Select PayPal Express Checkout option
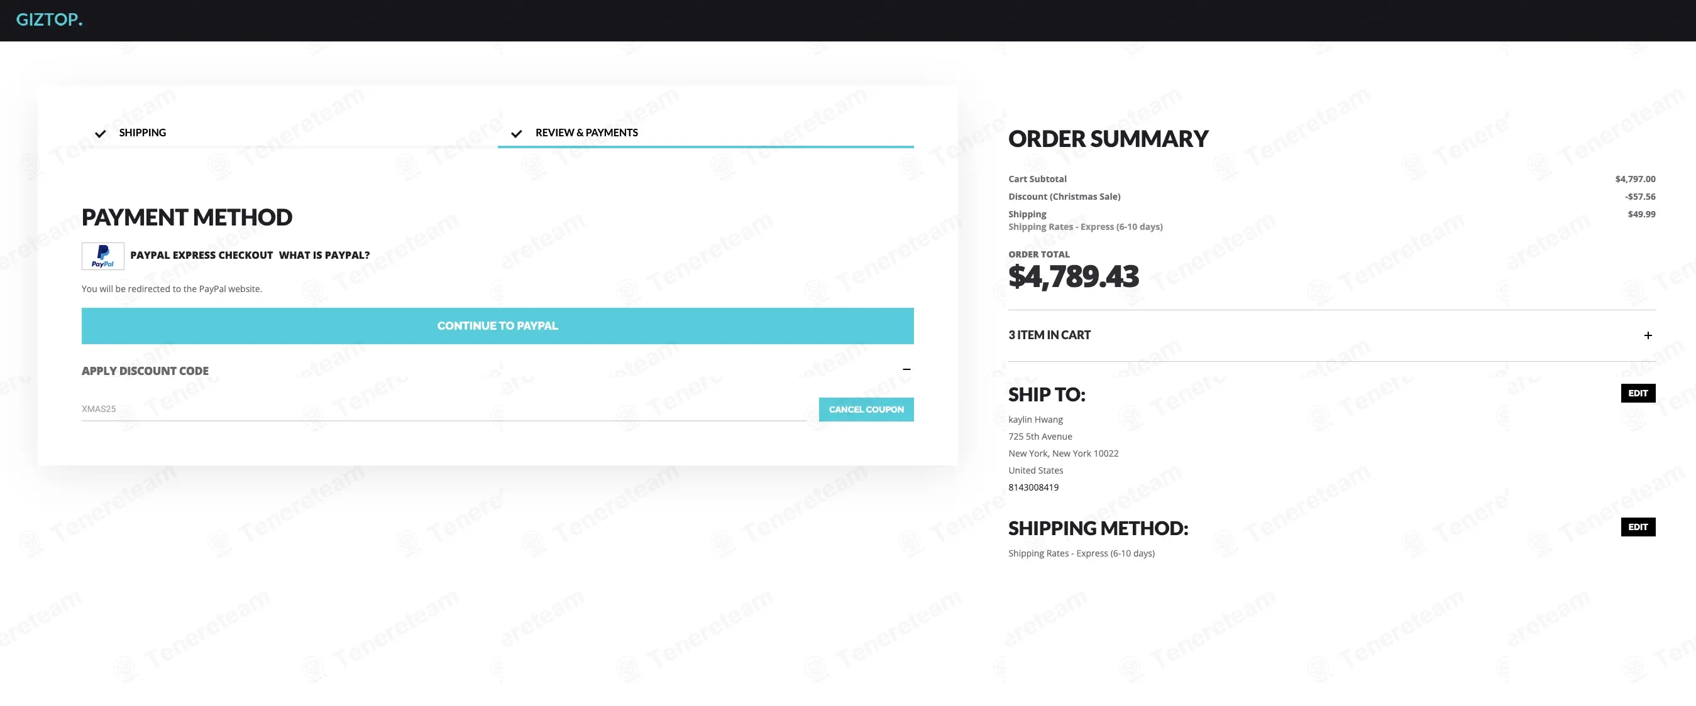 [x=201, y=255]
